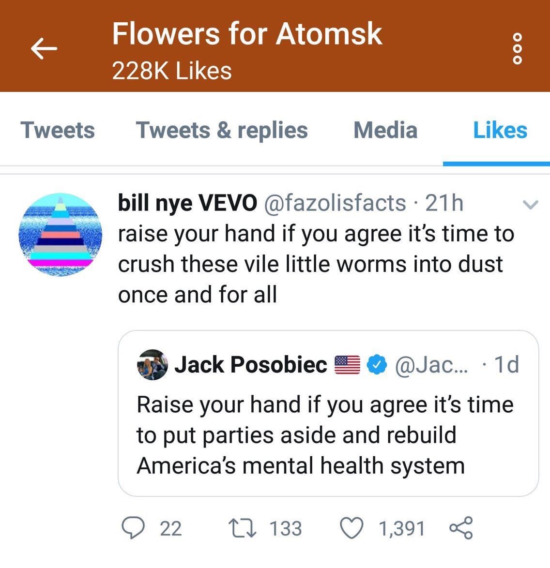Retweet the bill nye VEVO tweet
Viewport: 550px width, 568px height.
click(x=243, y=528)
